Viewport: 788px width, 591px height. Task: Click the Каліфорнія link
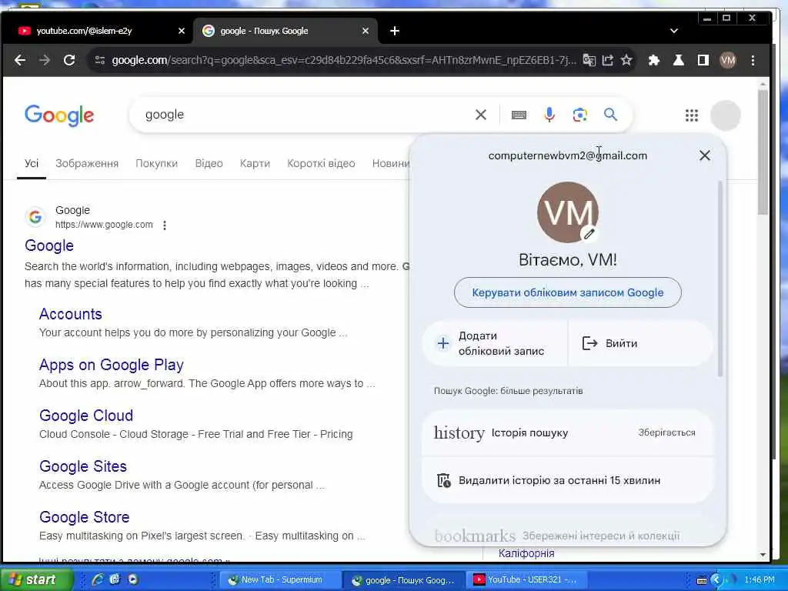coord(526,553)
